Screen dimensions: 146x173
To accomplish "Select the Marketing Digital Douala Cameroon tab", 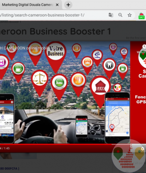I will [28, 5].
